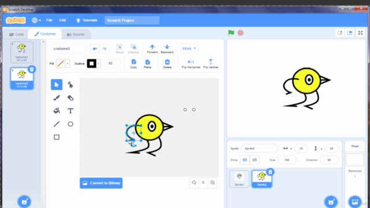370x208 pixels.
Task: Select the Line tool
Action: tap(57, 124)
